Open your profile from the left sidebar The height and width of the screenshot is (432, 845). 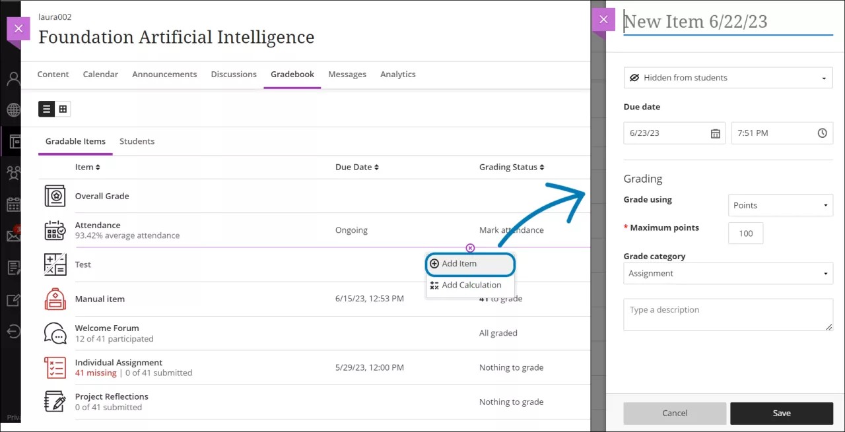tap(13, 78)
